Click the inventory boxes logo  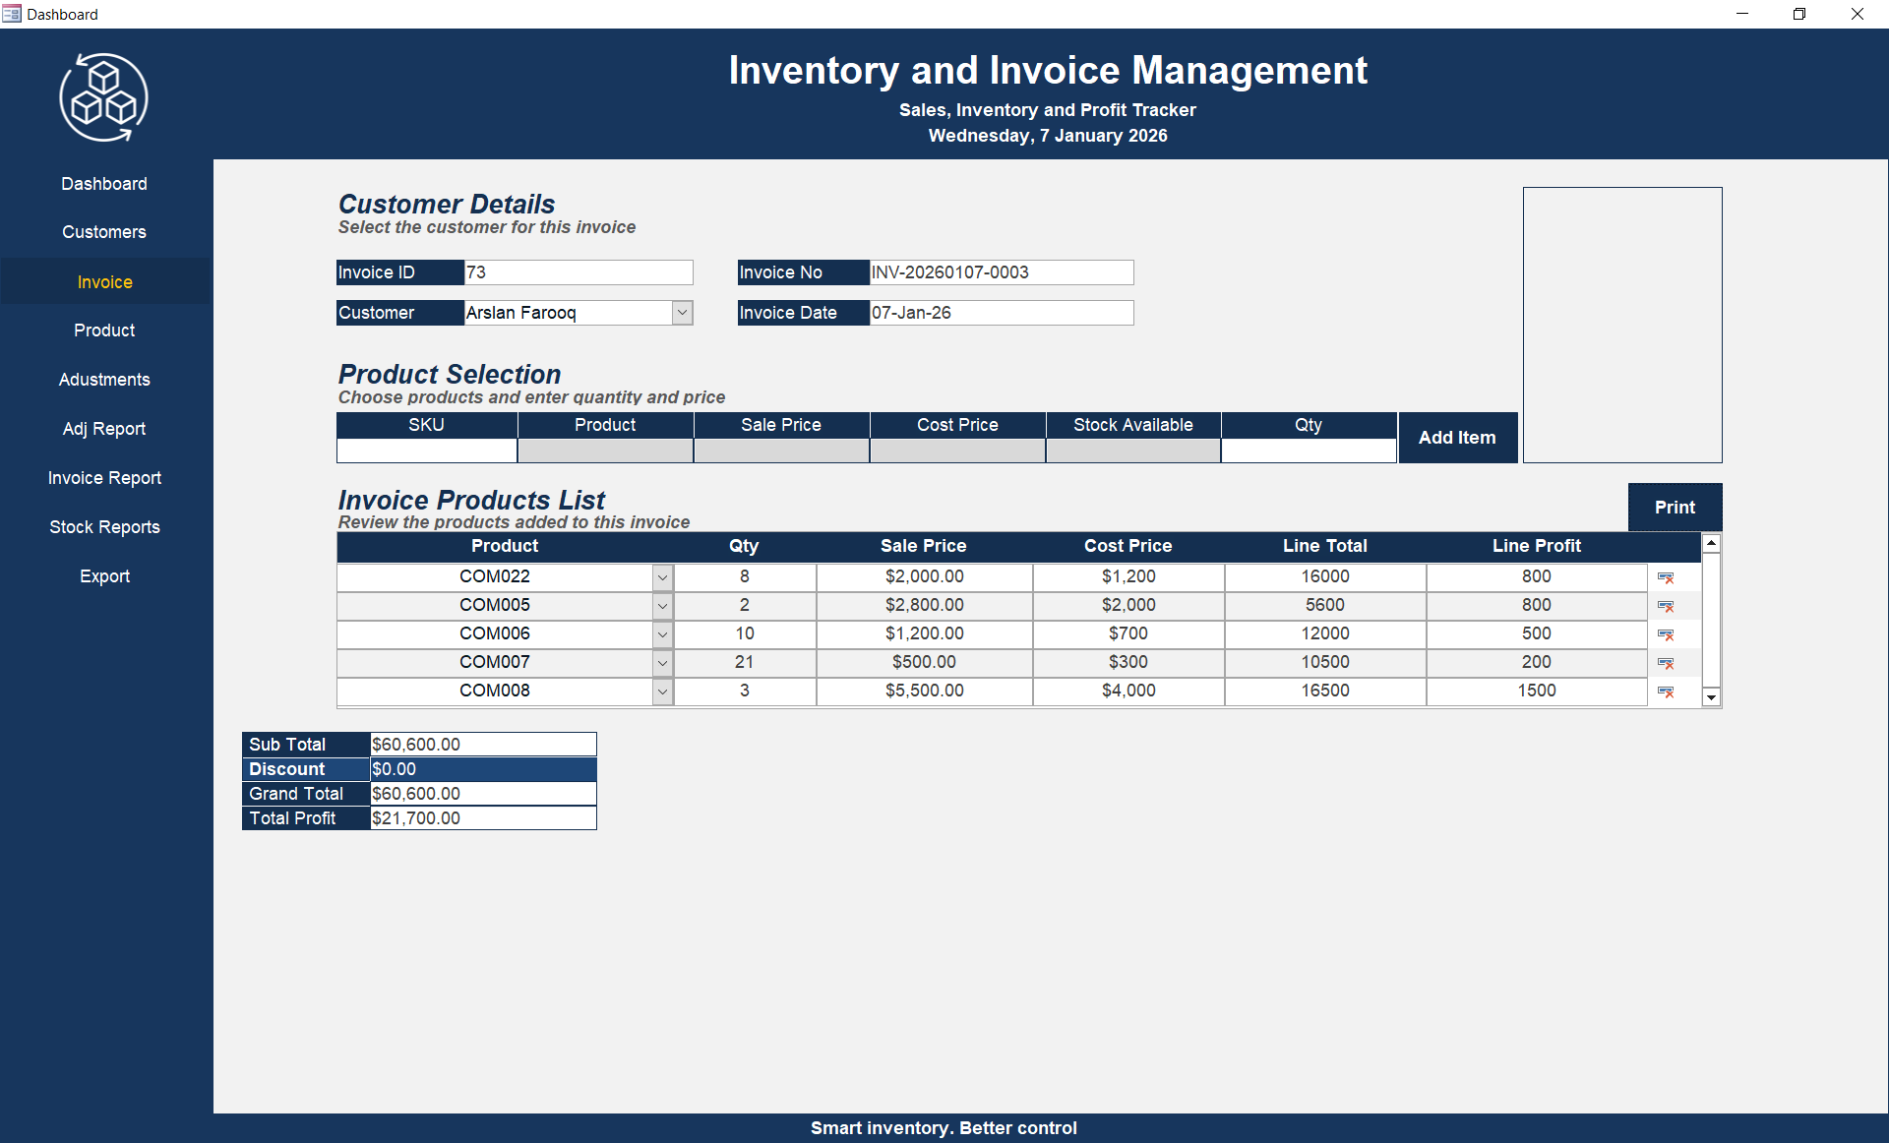(104, 97)
